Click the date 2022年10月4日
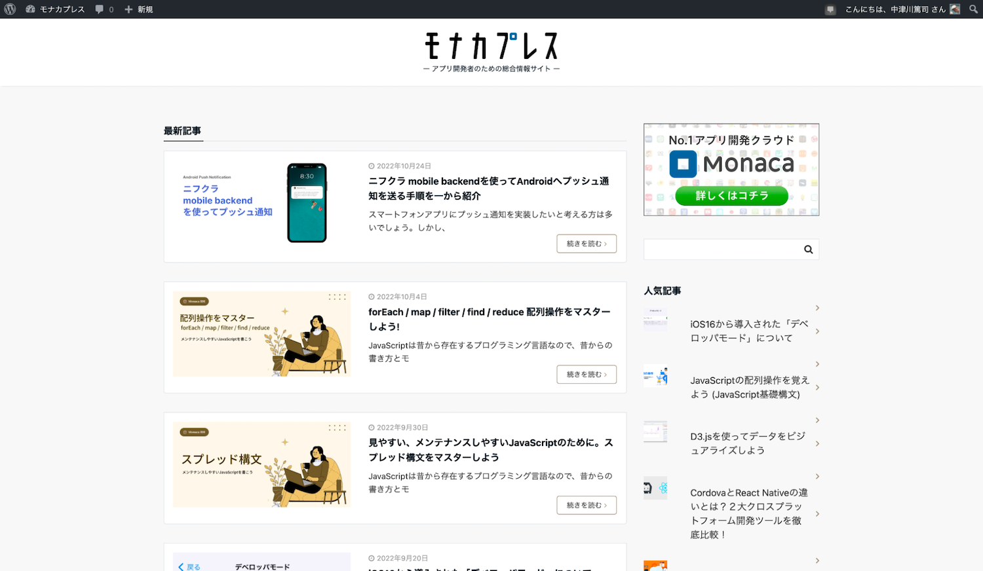983x571 pixels. click(x=402, y=297)
